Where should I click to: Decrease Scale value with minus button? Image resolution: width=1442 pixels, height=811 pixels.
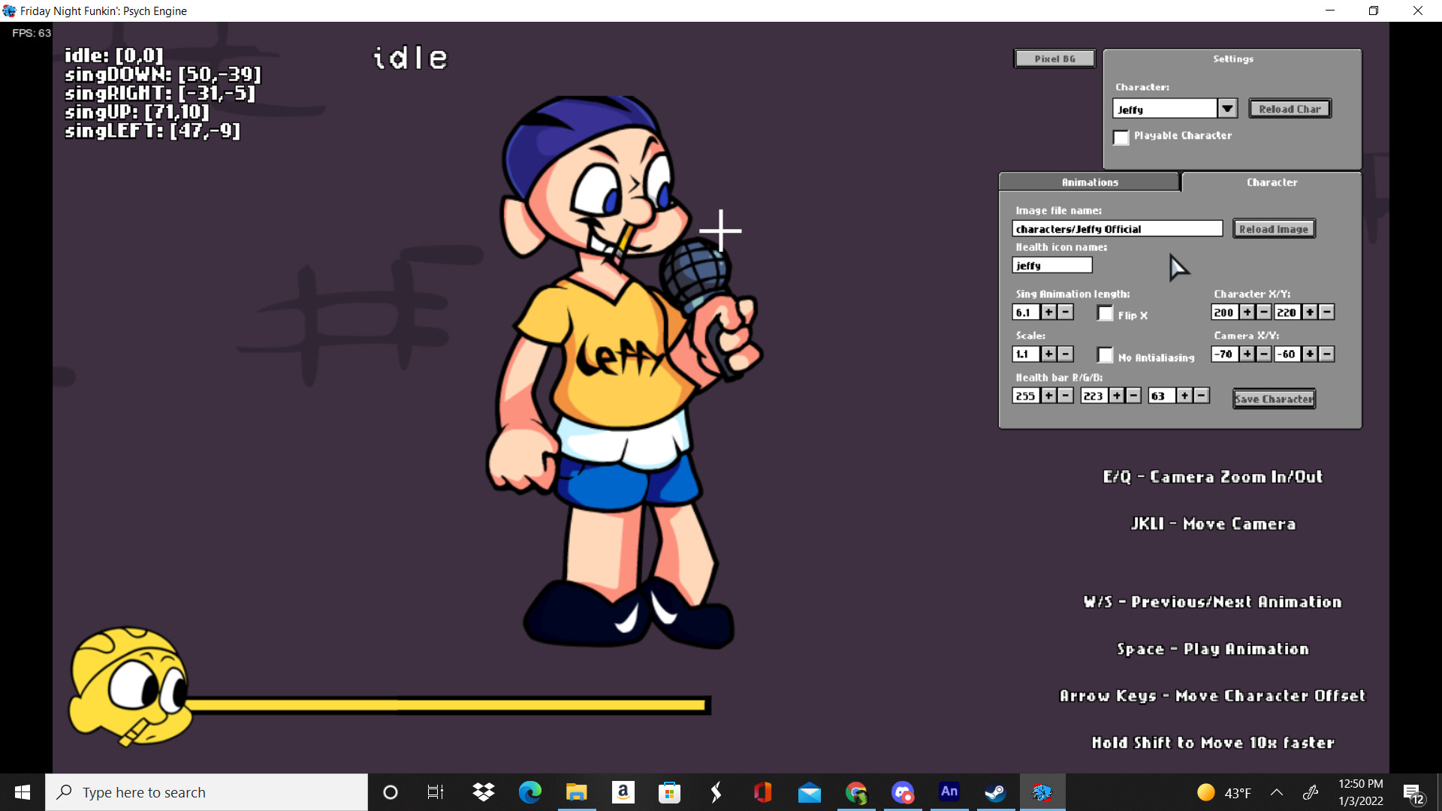click(1066, 354)
